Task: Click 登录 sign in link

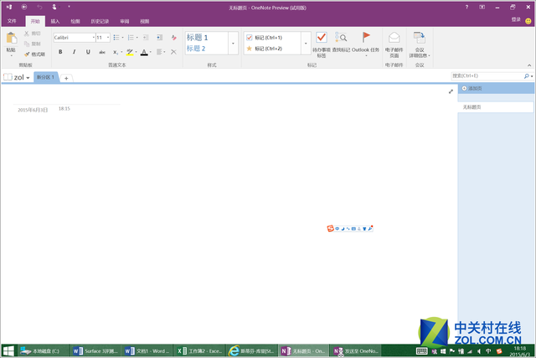Action: click(x=516, y=19)
